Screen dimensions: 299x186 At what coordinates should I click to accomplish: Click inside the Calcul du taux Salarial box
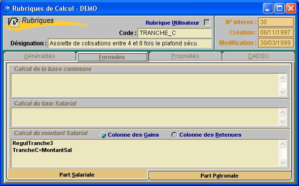(145, 117)
